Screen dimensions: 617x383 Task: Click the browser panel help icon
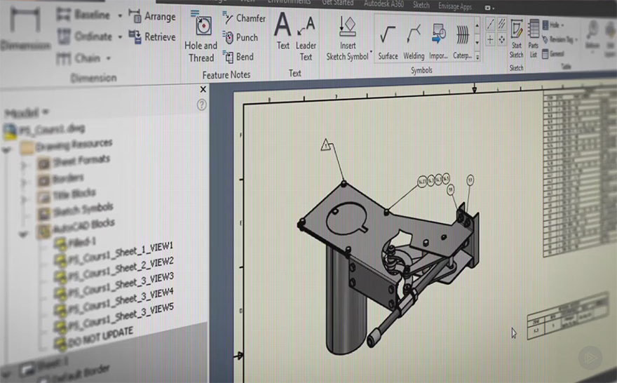click(201, 105)
